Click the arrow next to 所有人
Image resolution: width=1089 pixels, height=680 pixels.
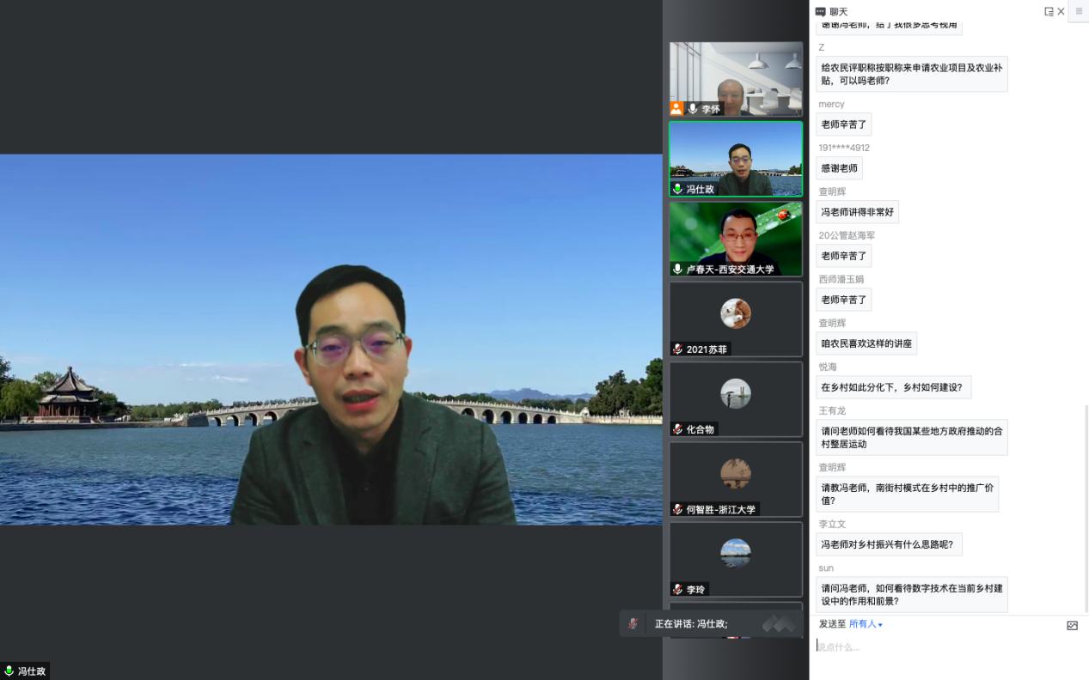pos(880,625)
